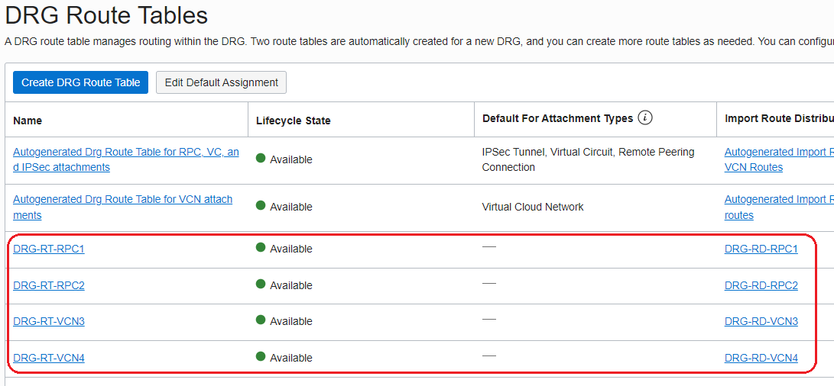Click the Lifecycle State column header
Screen dimensions: 834x386
pyautogui.click(x=293, y=121)
